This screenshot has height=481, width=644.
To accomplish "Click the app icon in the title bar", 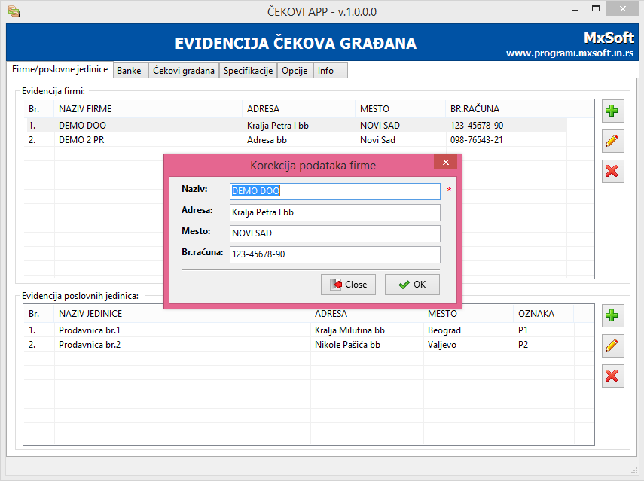I will pyautogui.click(x=14, y=11).
